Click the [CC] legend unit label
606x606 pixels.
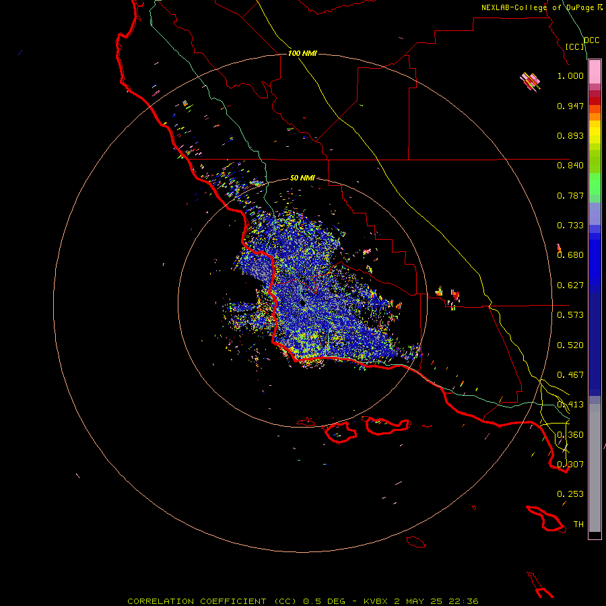575,46
